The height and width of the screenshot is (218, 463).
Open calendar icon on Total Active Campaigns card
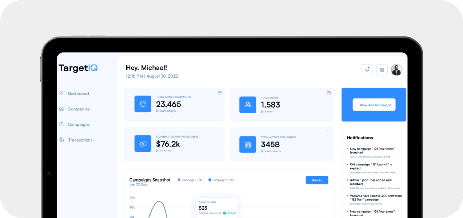tap(219, 93)
